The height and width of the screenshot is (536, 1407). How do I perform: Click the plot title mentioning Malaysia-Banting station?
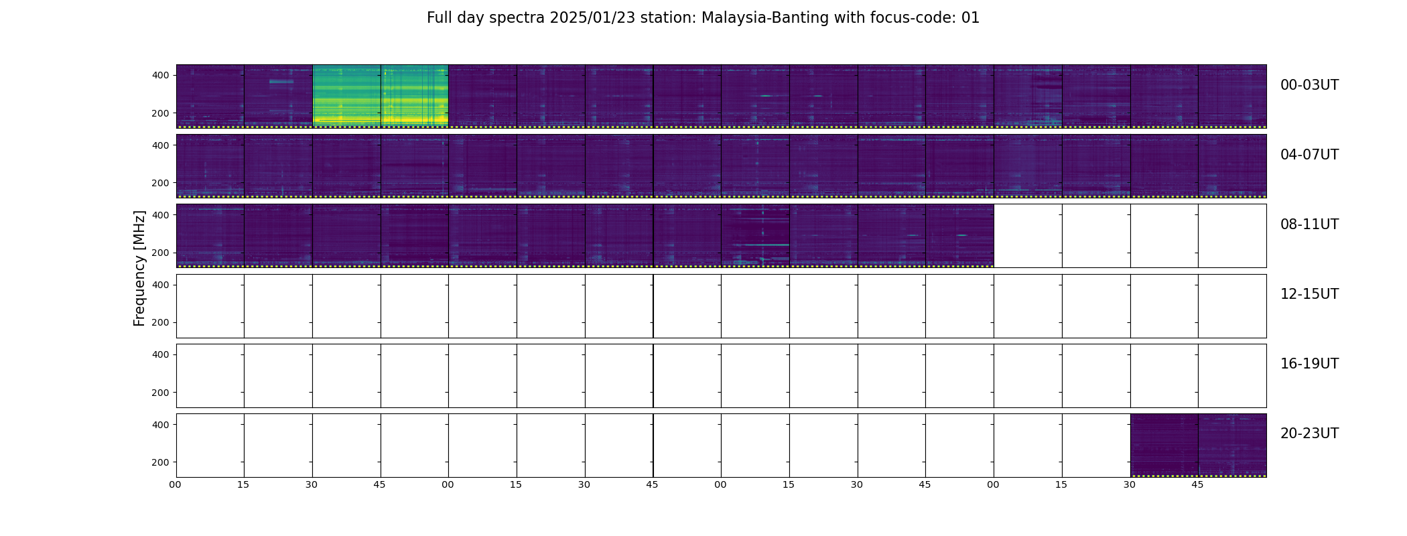pos(703,18)
